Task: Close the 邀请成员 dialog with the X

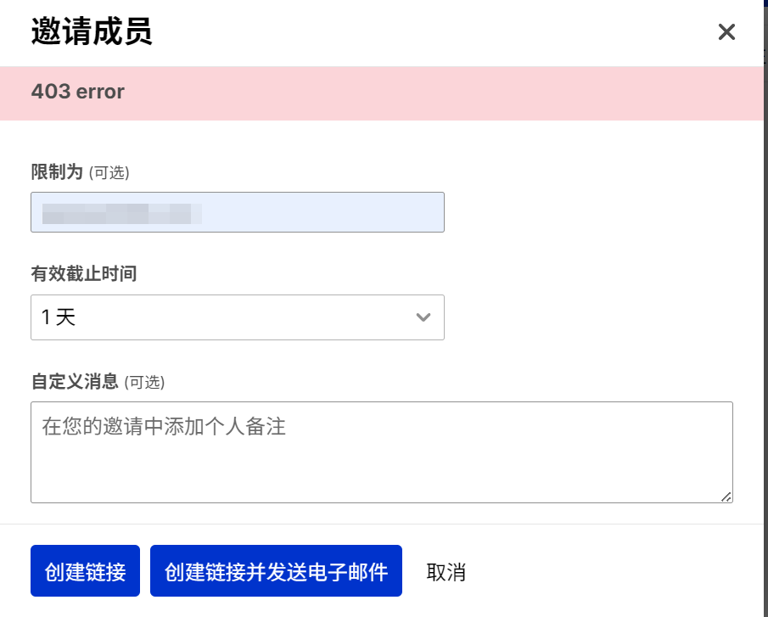Action: coord(726,32)
